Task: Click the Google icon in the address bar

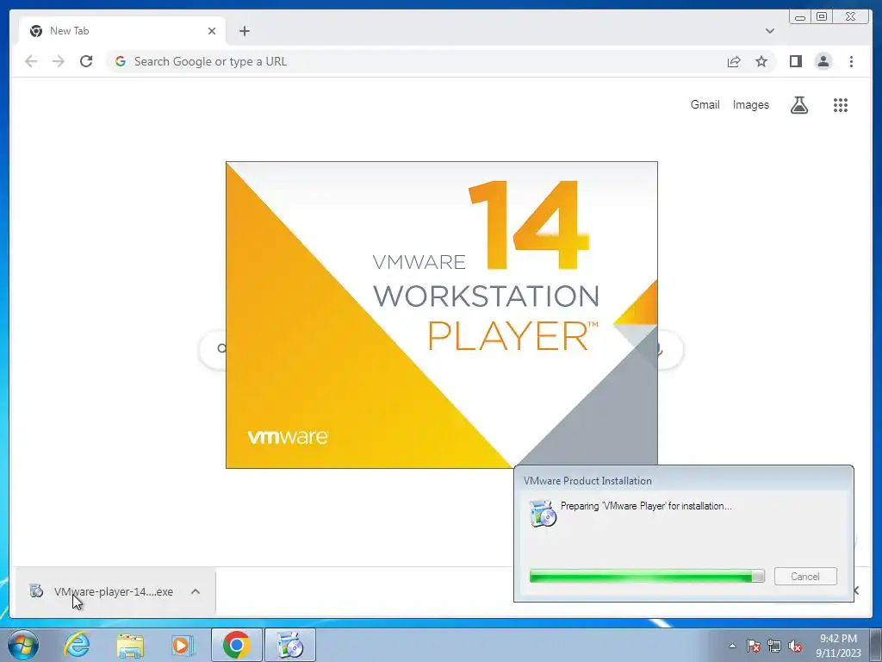Action: pos(121,61)
